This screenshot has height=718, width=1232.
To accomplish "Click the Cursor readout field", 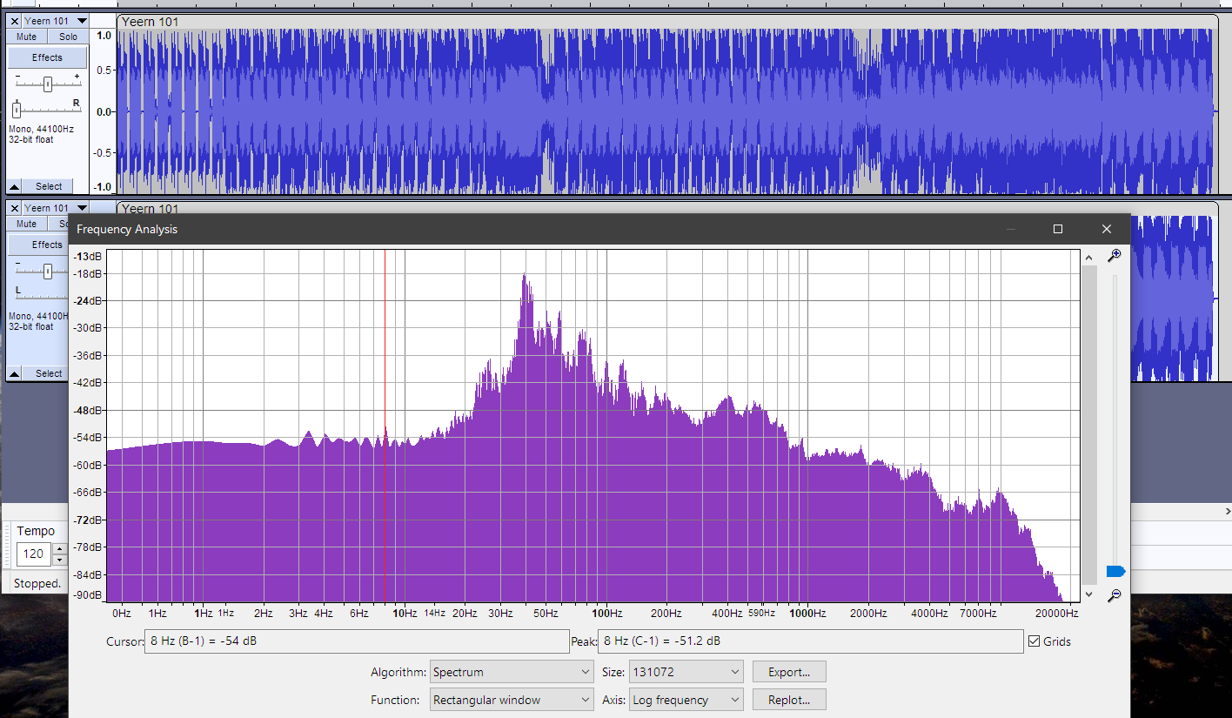I will click(x=357, y=641).
